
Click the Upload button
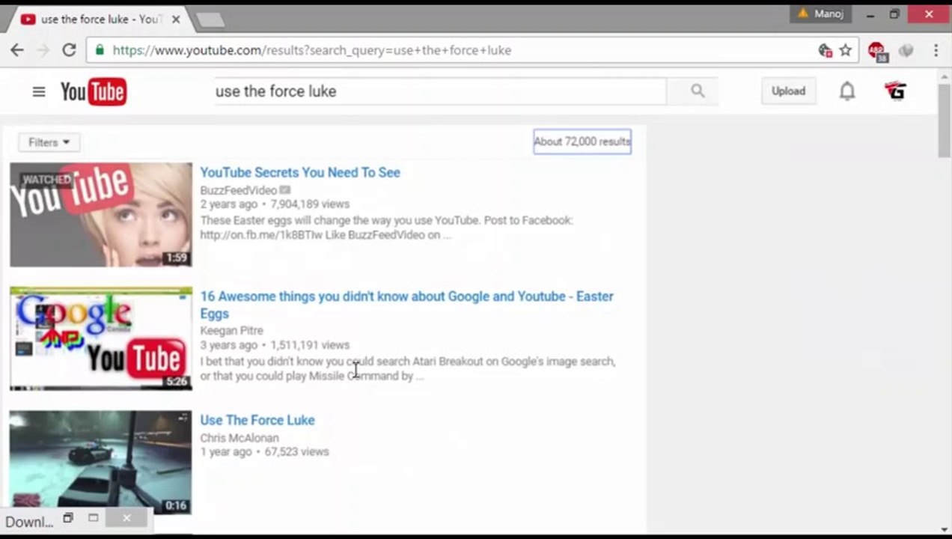(788, 91)
